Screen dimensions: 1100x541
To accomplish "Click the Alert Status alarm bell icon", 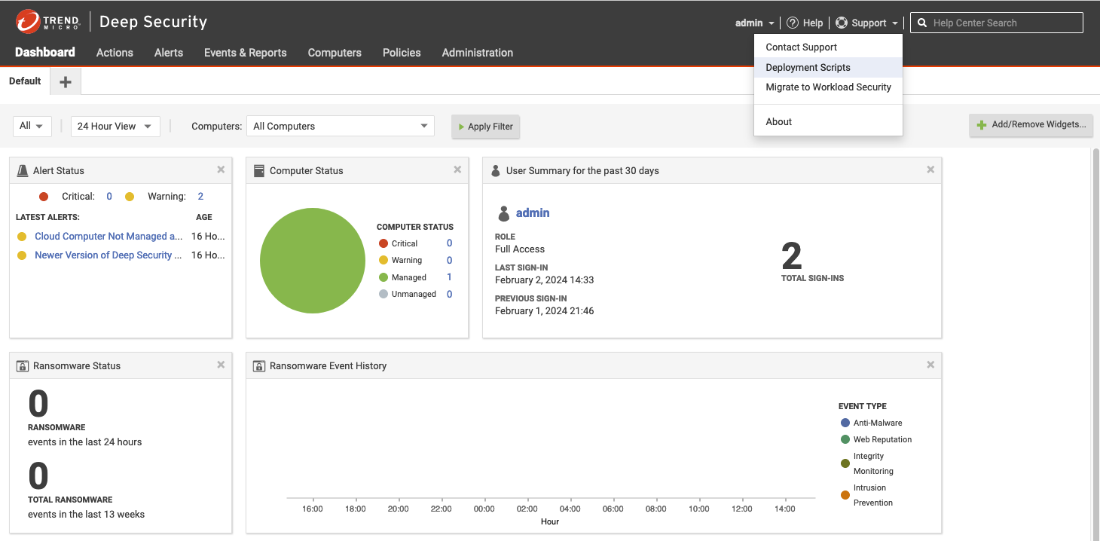I will click(22, 170).
